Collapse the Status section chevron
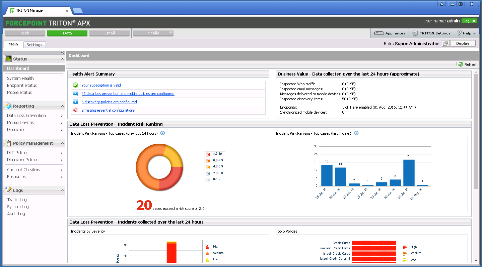This screenshot has width=482, height=267. point(62,59)
